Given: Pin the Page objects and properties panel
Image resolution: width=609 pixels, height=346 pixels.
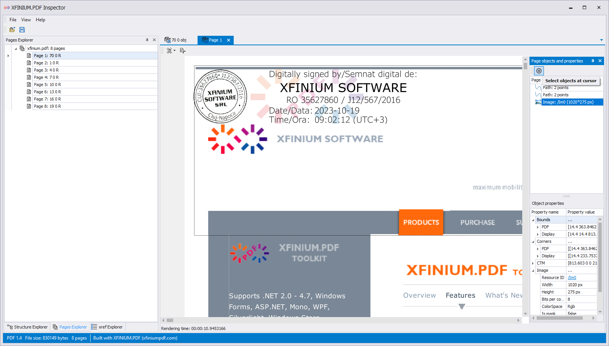Looking at the screenshot, I should (593, 61).
